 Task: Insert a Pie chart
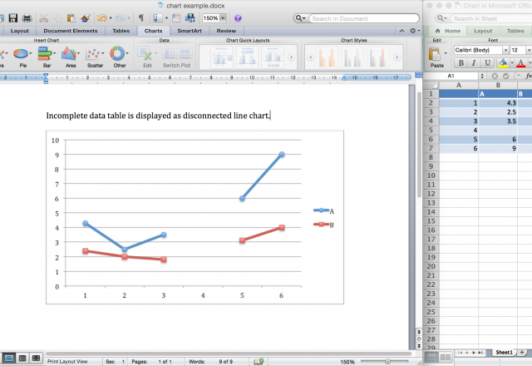21,56
